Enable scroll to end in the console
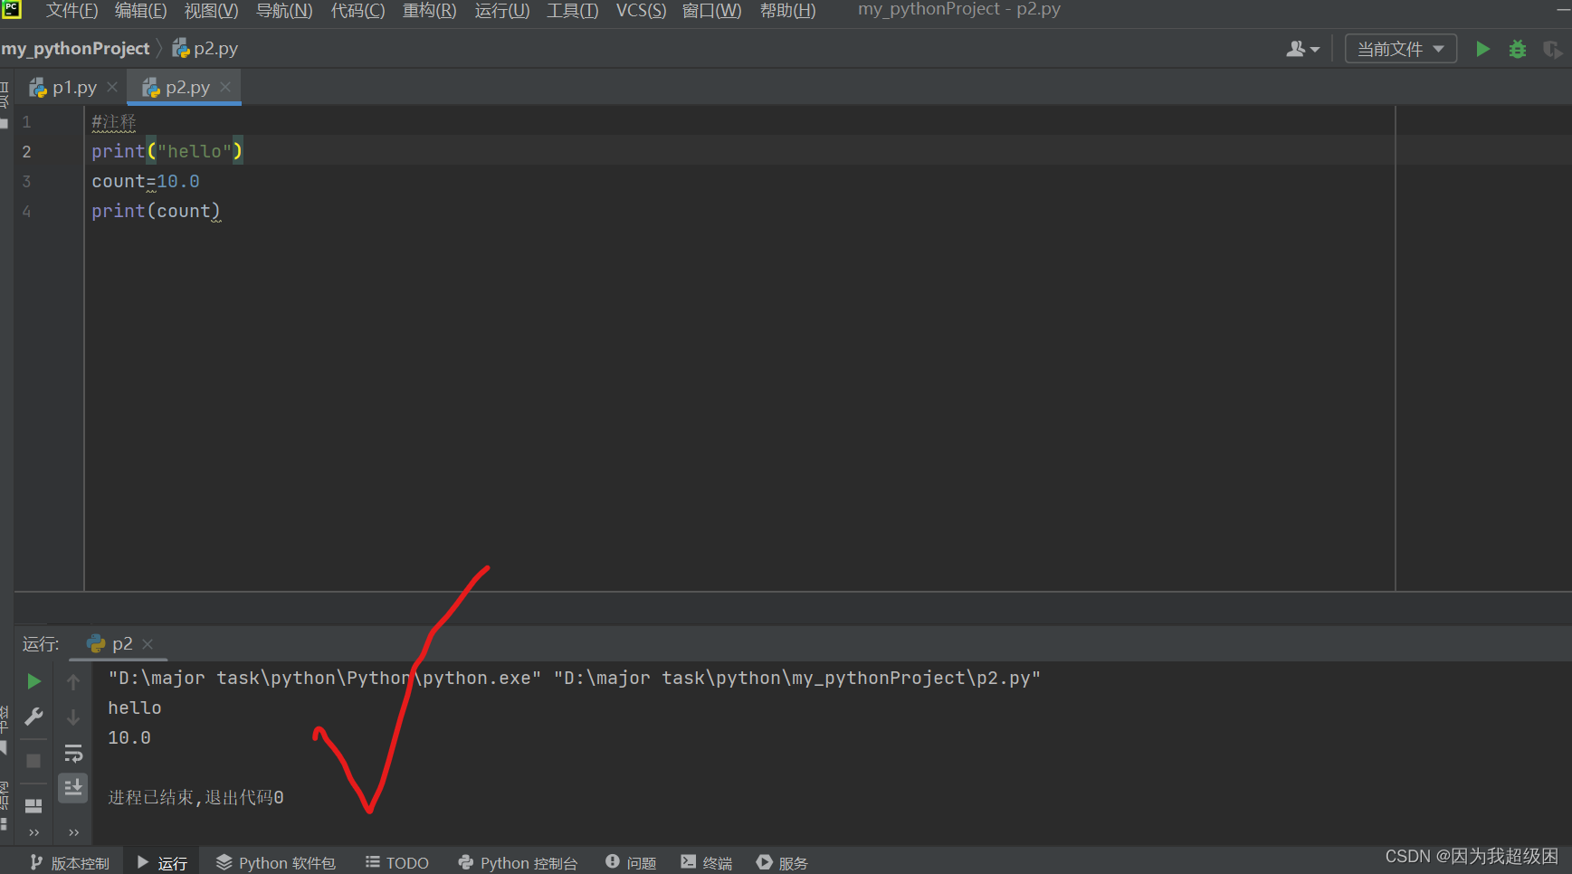Screen dimensions: 1572x874 [x=73, y=788]
